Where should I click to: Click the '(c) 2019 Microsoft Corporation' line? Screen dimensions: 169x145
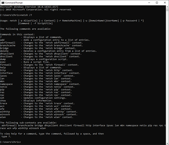[x=36, y=9]
